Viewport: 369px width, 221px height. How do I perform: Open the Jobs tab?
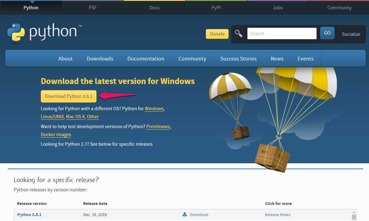278,7
